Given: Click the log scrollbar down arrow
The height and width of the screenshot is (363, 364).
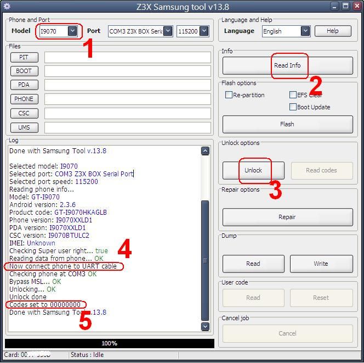Looking at the screenshot, I should [x=205, y=327].
